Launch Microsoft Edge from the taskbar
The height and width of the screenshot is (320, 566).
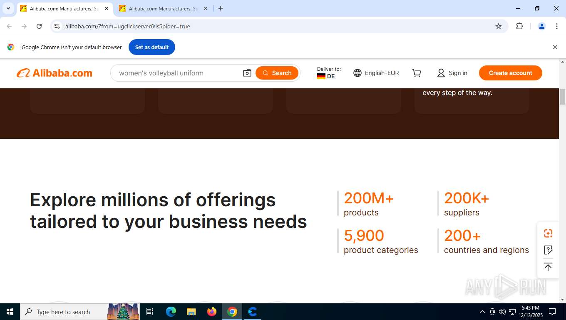(171, 312)
